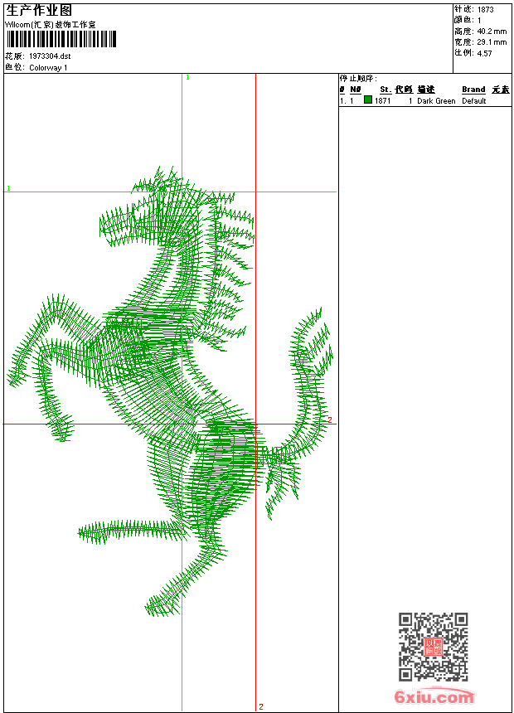This screenshot has width=514, height=713.
Task: Select the stitch count '1871' in the stop row
Action: click(x=382, y=101)
